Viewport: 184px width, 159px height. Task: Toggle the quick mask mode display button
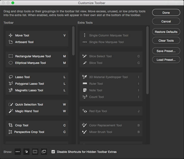(35, 152)
